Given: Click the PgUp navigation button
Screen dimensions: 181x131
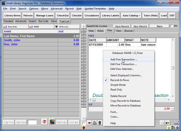Looking at the screenshot, I should click(21, 122).
